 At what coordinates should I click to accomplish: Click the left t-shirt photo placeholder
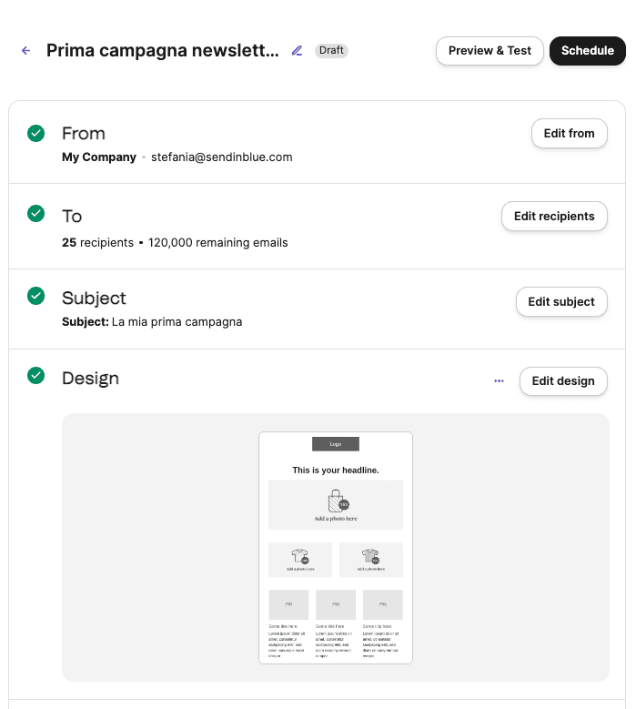[x=300, y=560]
